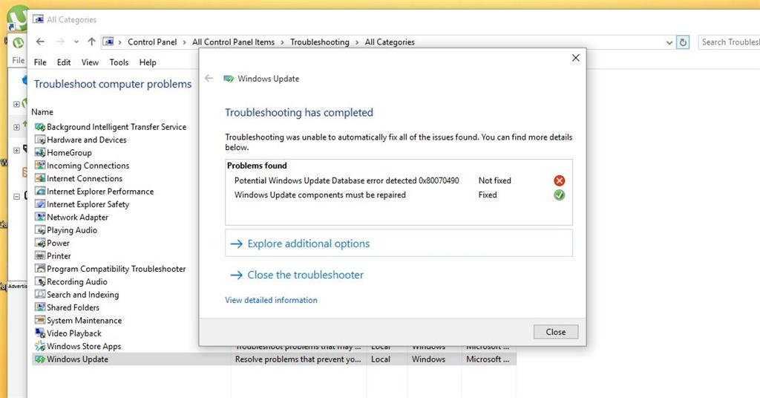Image resolution: width=760 pixels, height=398 pixels.
Task: Click the Video Playback icon
Action: [40, 333]
